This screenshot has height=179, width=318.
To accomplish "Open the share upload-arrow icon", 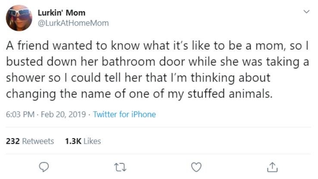I will pyautogui.click(x=272, y=167).
